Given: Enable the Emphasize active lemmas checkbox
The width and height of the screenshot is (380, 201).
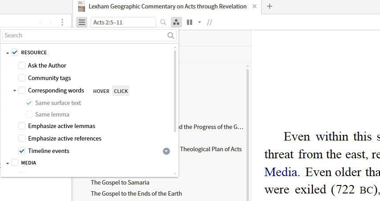Looking at the screenshot, I should (22, 126).
